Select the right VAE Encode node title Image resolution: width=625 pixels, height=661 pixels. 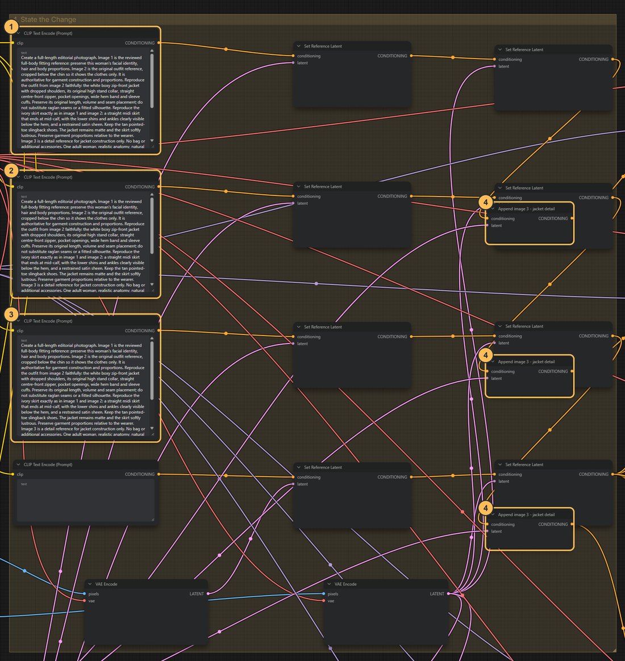click(x=345, y=584)
